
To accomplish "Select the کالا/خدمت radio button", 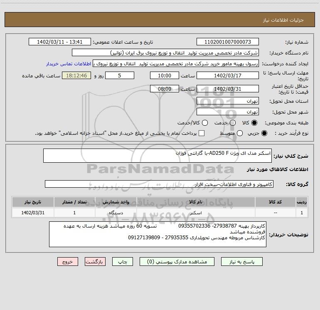I will coord(205,123).
